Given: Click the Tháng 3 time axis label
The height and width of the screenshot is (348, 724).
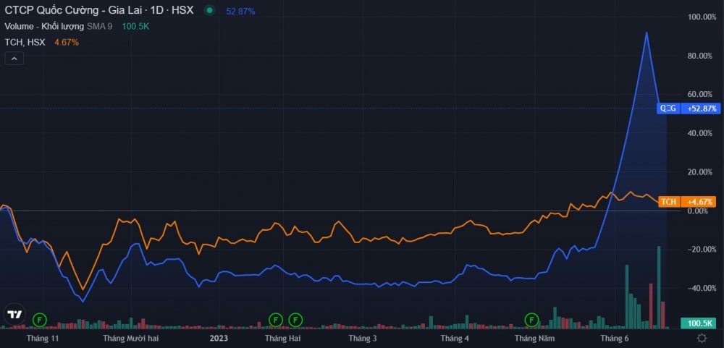Looking at the screenshot, I should tap(363, 339).
